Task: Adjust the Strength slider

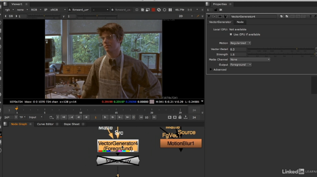Action: tap(281, 55)
